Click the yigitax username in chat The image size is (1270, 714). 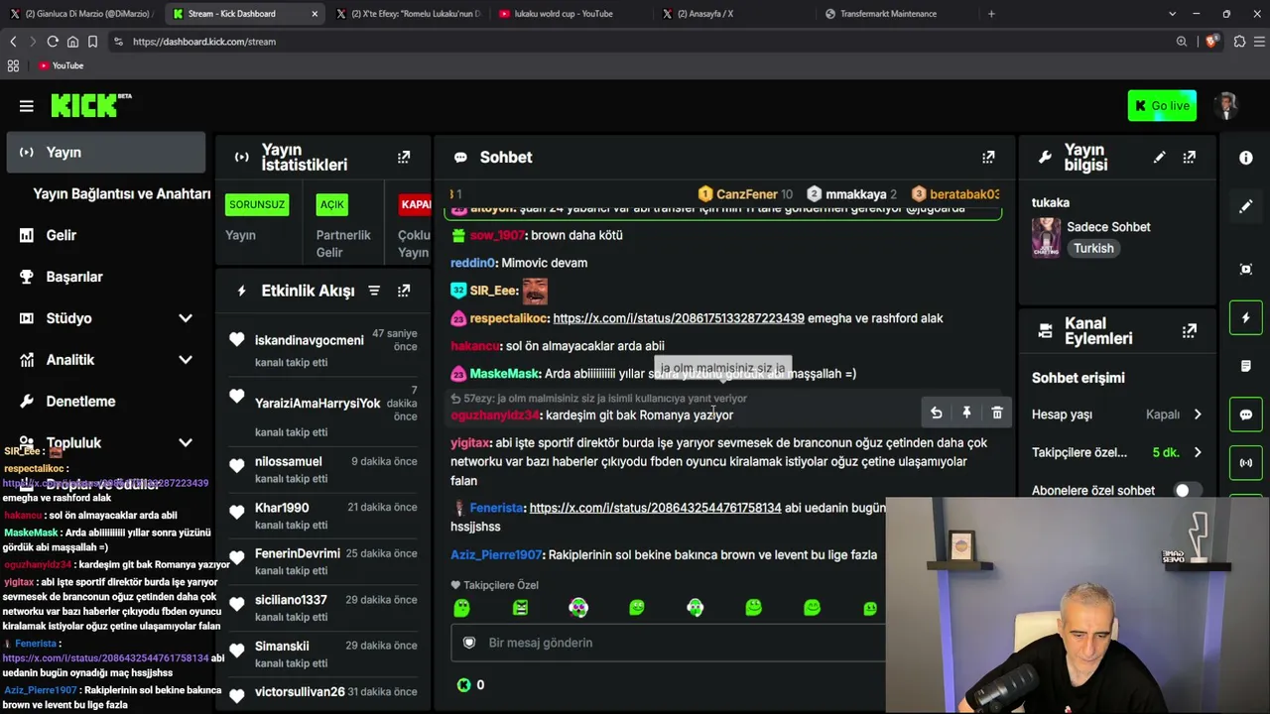[470, 442]
